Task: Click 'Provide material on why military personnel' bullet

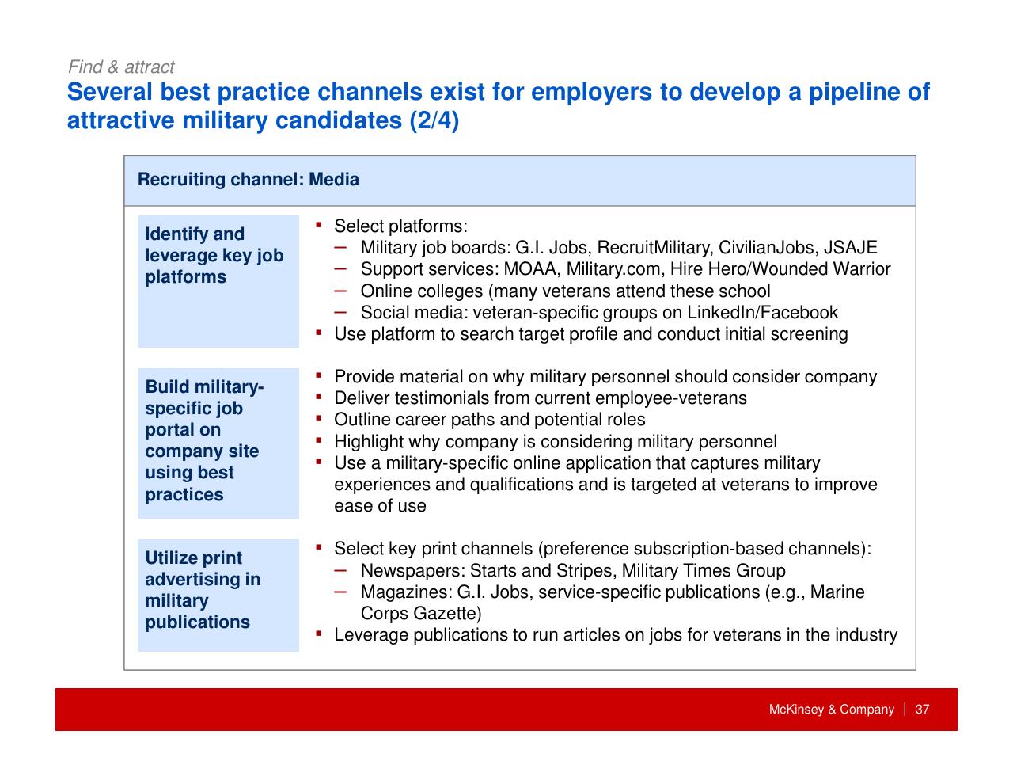Action: point(605,377)
